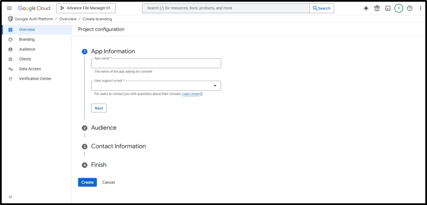Click the Audience person icon
This screenshot has height=205, width=427.
10,49
